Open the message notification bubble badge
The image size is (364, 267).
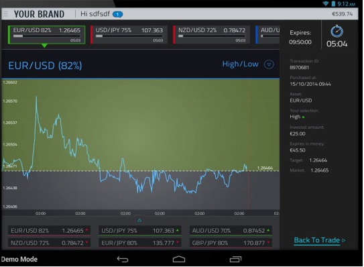118,14
